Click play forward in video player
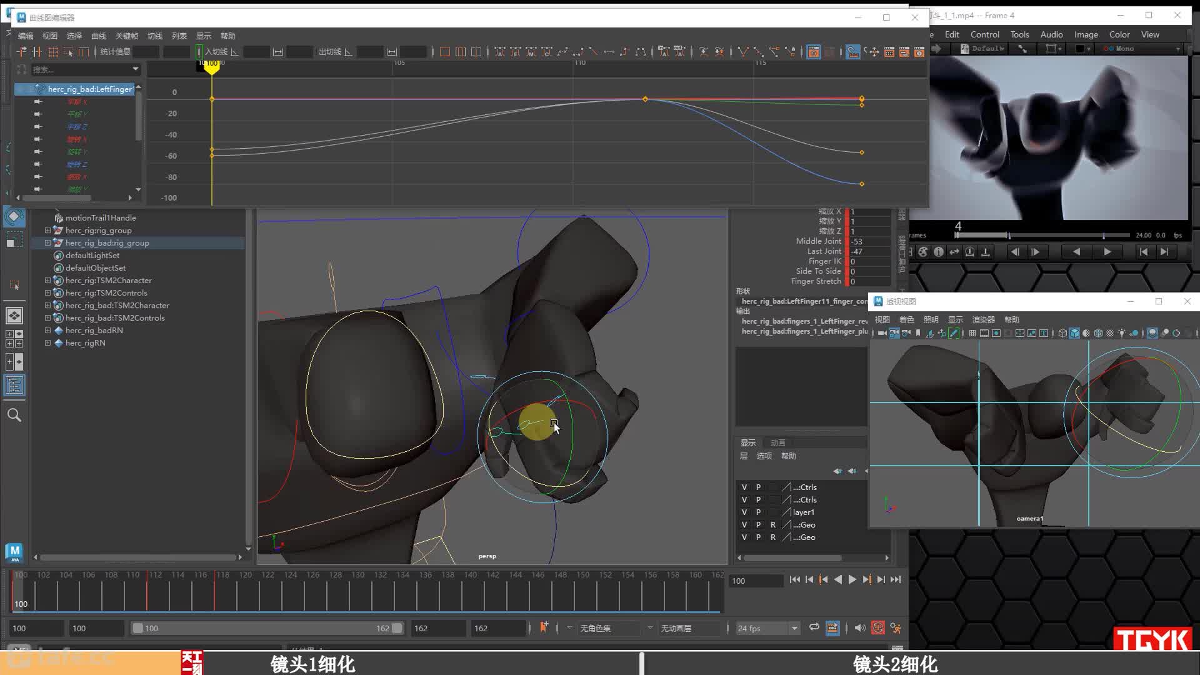Viewport: 1200px width, 675px height. coord(1107,252)
